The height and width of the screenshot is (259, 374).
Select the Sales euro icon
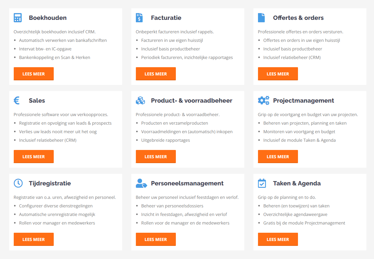(17, 100)
